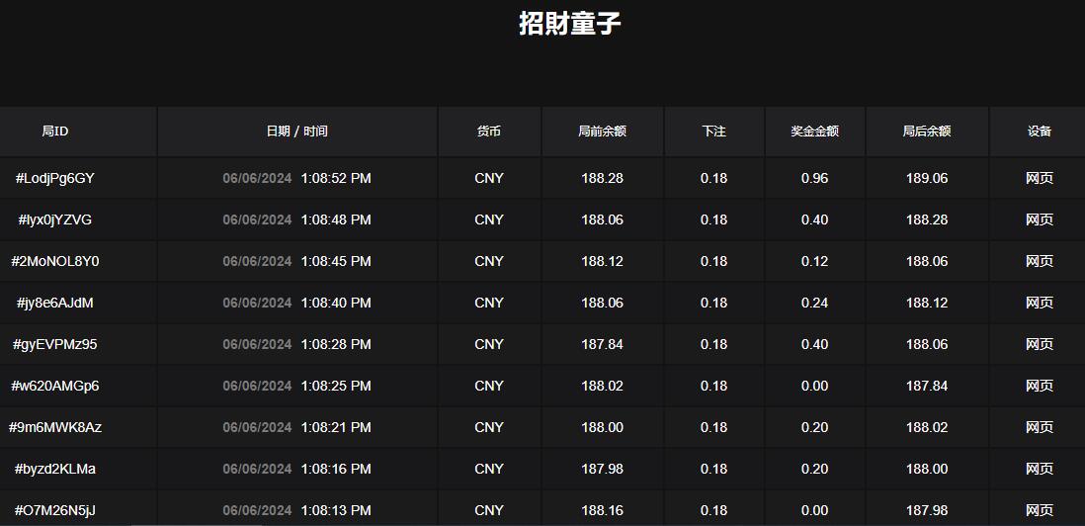Click the 0.96 bonus amount cell
The image size is (1085, 526).
(x=814, y=178)
